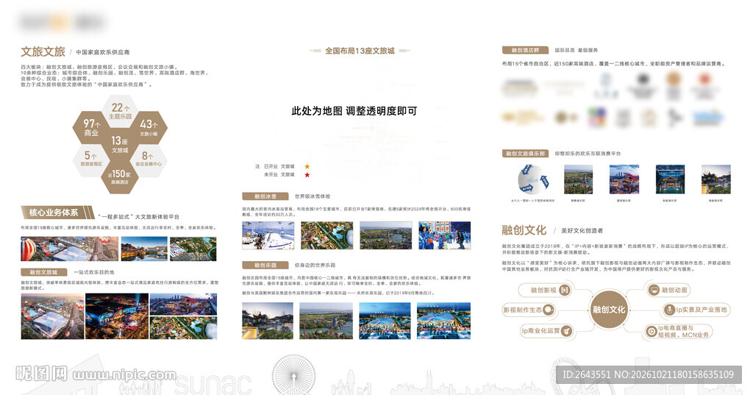Viewport: 753px width, 395px height.
Task: Select the 22个 主题乐园 hexagon
Action: click(120, 111)
